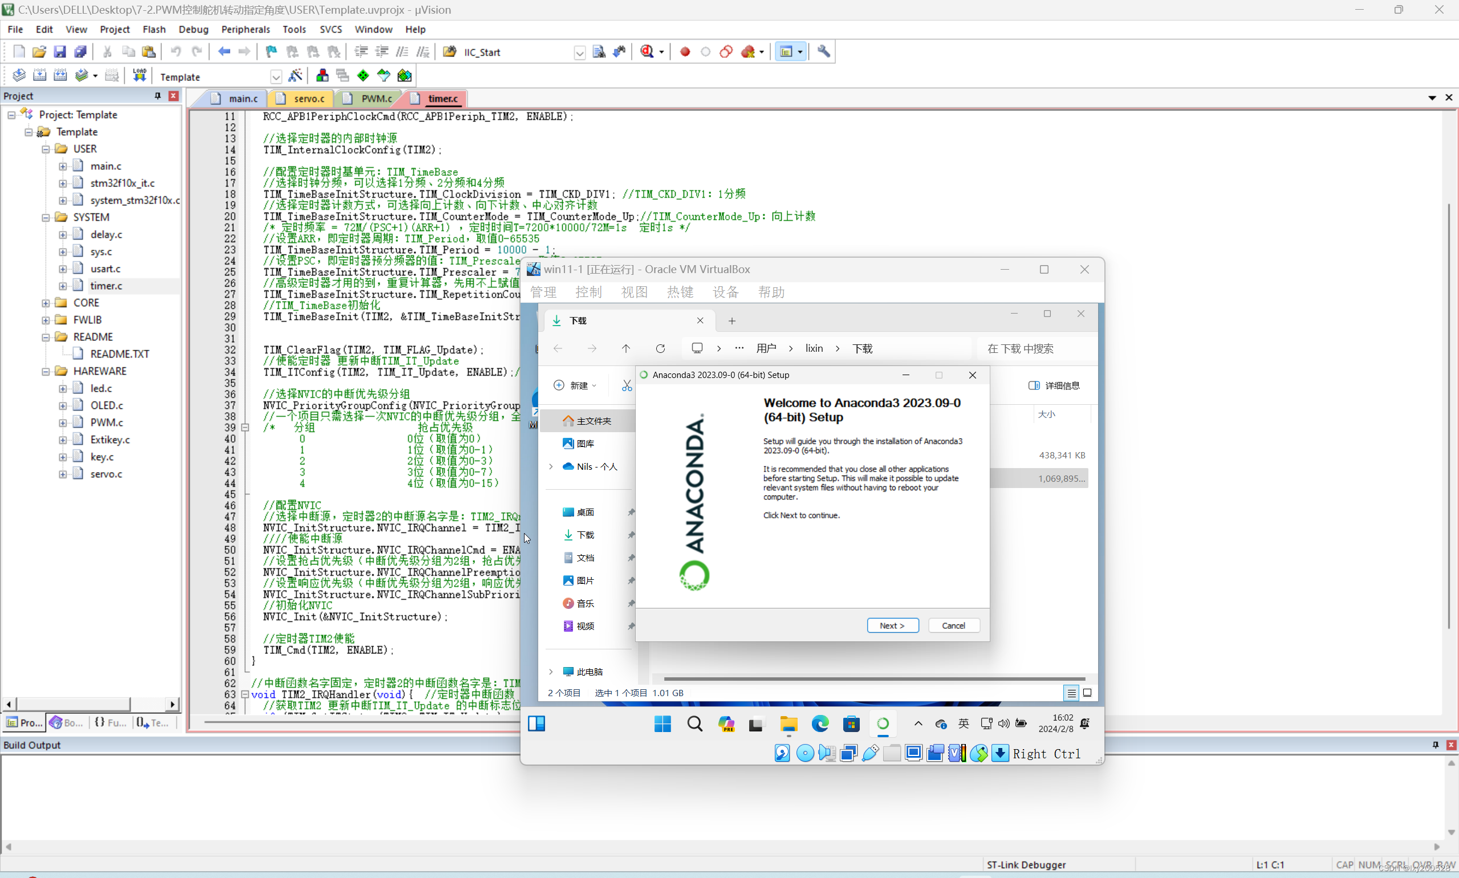Navigate backwards with the blue arrow
Viewport: 1459px width, 878px height.
click(x=224, y=52)
